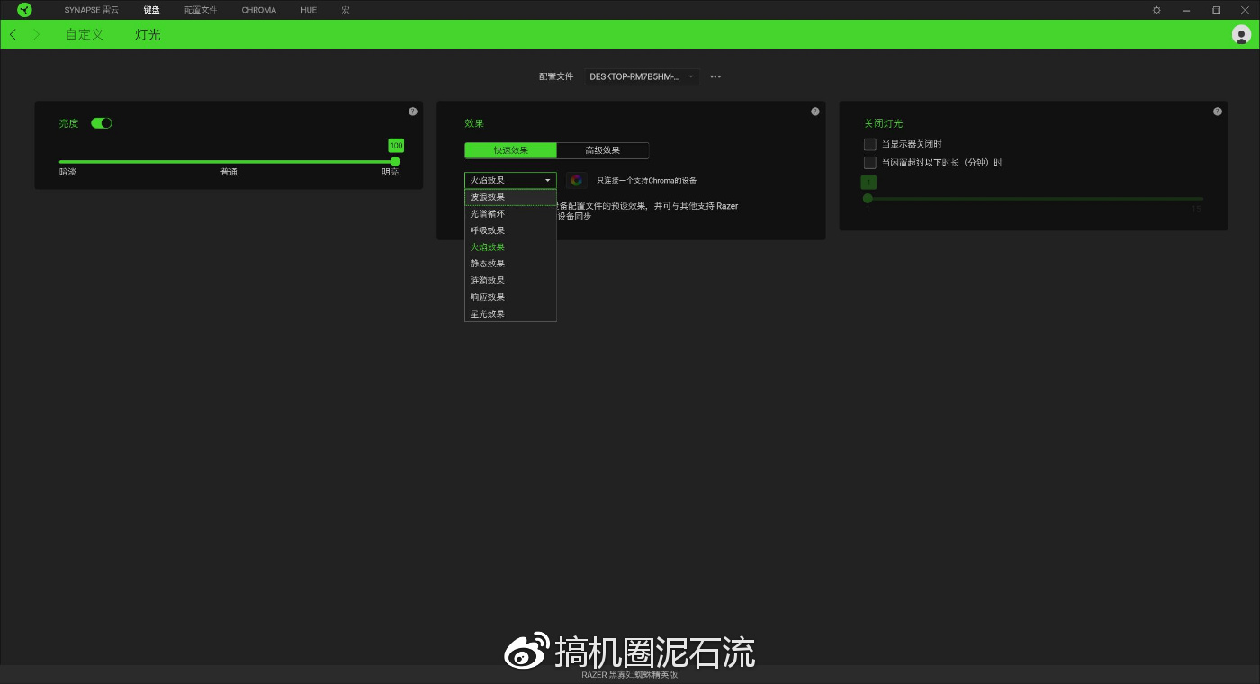Viewport: 1260px width, 684px height.
Task: Toggle the 亮度 brightness switch off
Action: pos(101,122)
